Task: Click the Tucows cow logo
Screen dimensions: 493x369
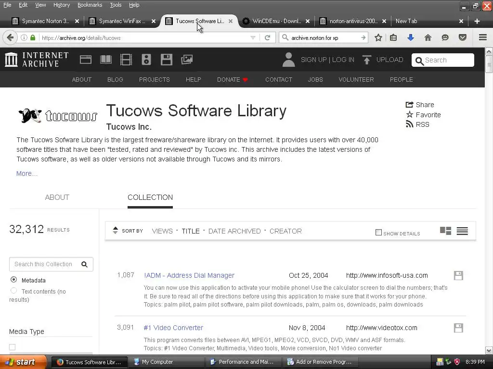Action: tap(58, 115)
